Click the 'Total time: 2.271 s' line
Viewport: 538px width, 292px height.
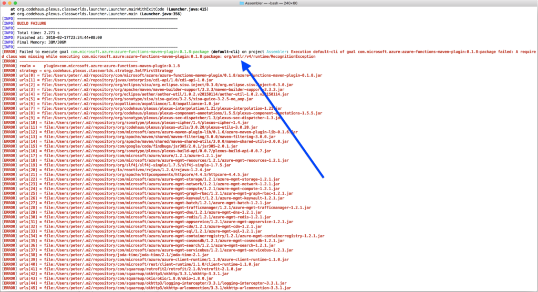(x=38, y=33)
